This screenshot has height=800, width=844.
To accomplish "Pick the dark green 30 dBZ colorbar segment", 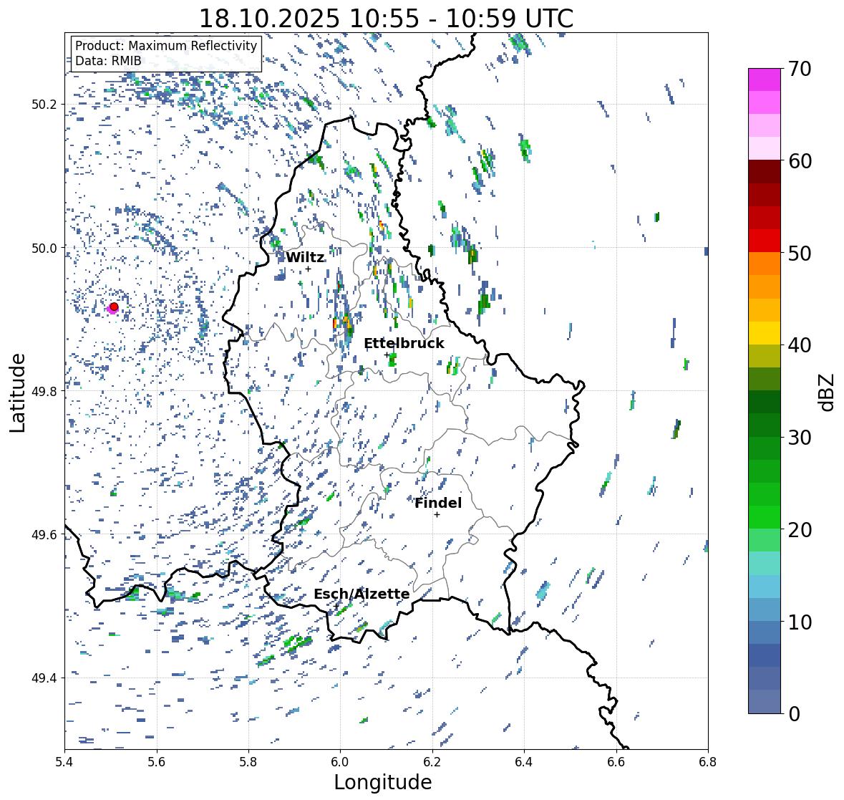I will tap(765, 425).
